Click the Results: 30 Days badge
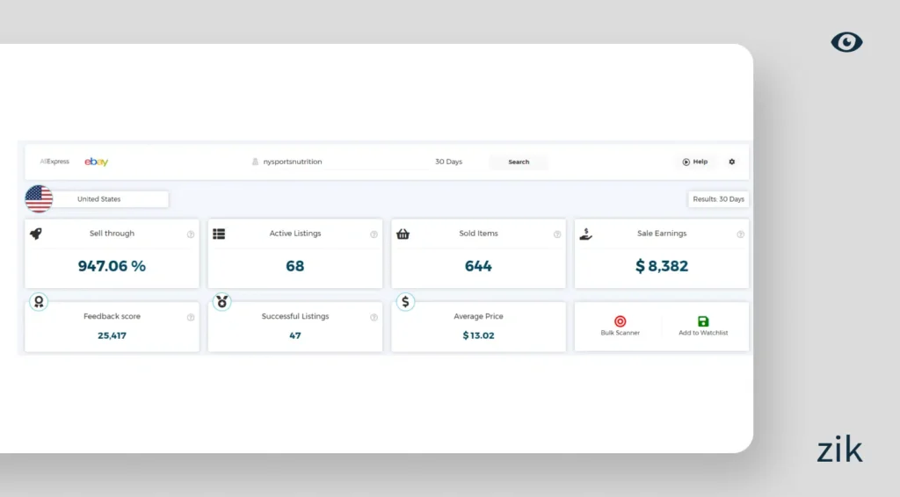The width and height of the screenshot is (900, 497). pyautogui.click(x=718, y=199)
